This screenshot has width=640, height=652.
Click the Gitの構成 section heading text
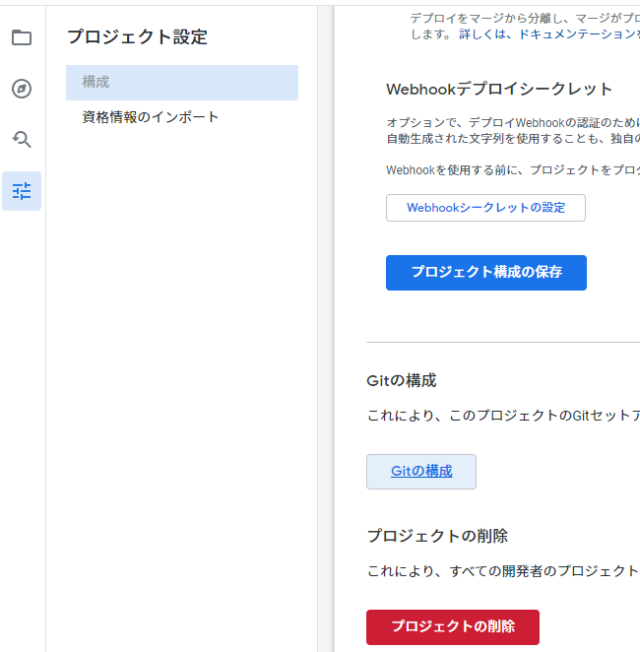click(402, 380)
